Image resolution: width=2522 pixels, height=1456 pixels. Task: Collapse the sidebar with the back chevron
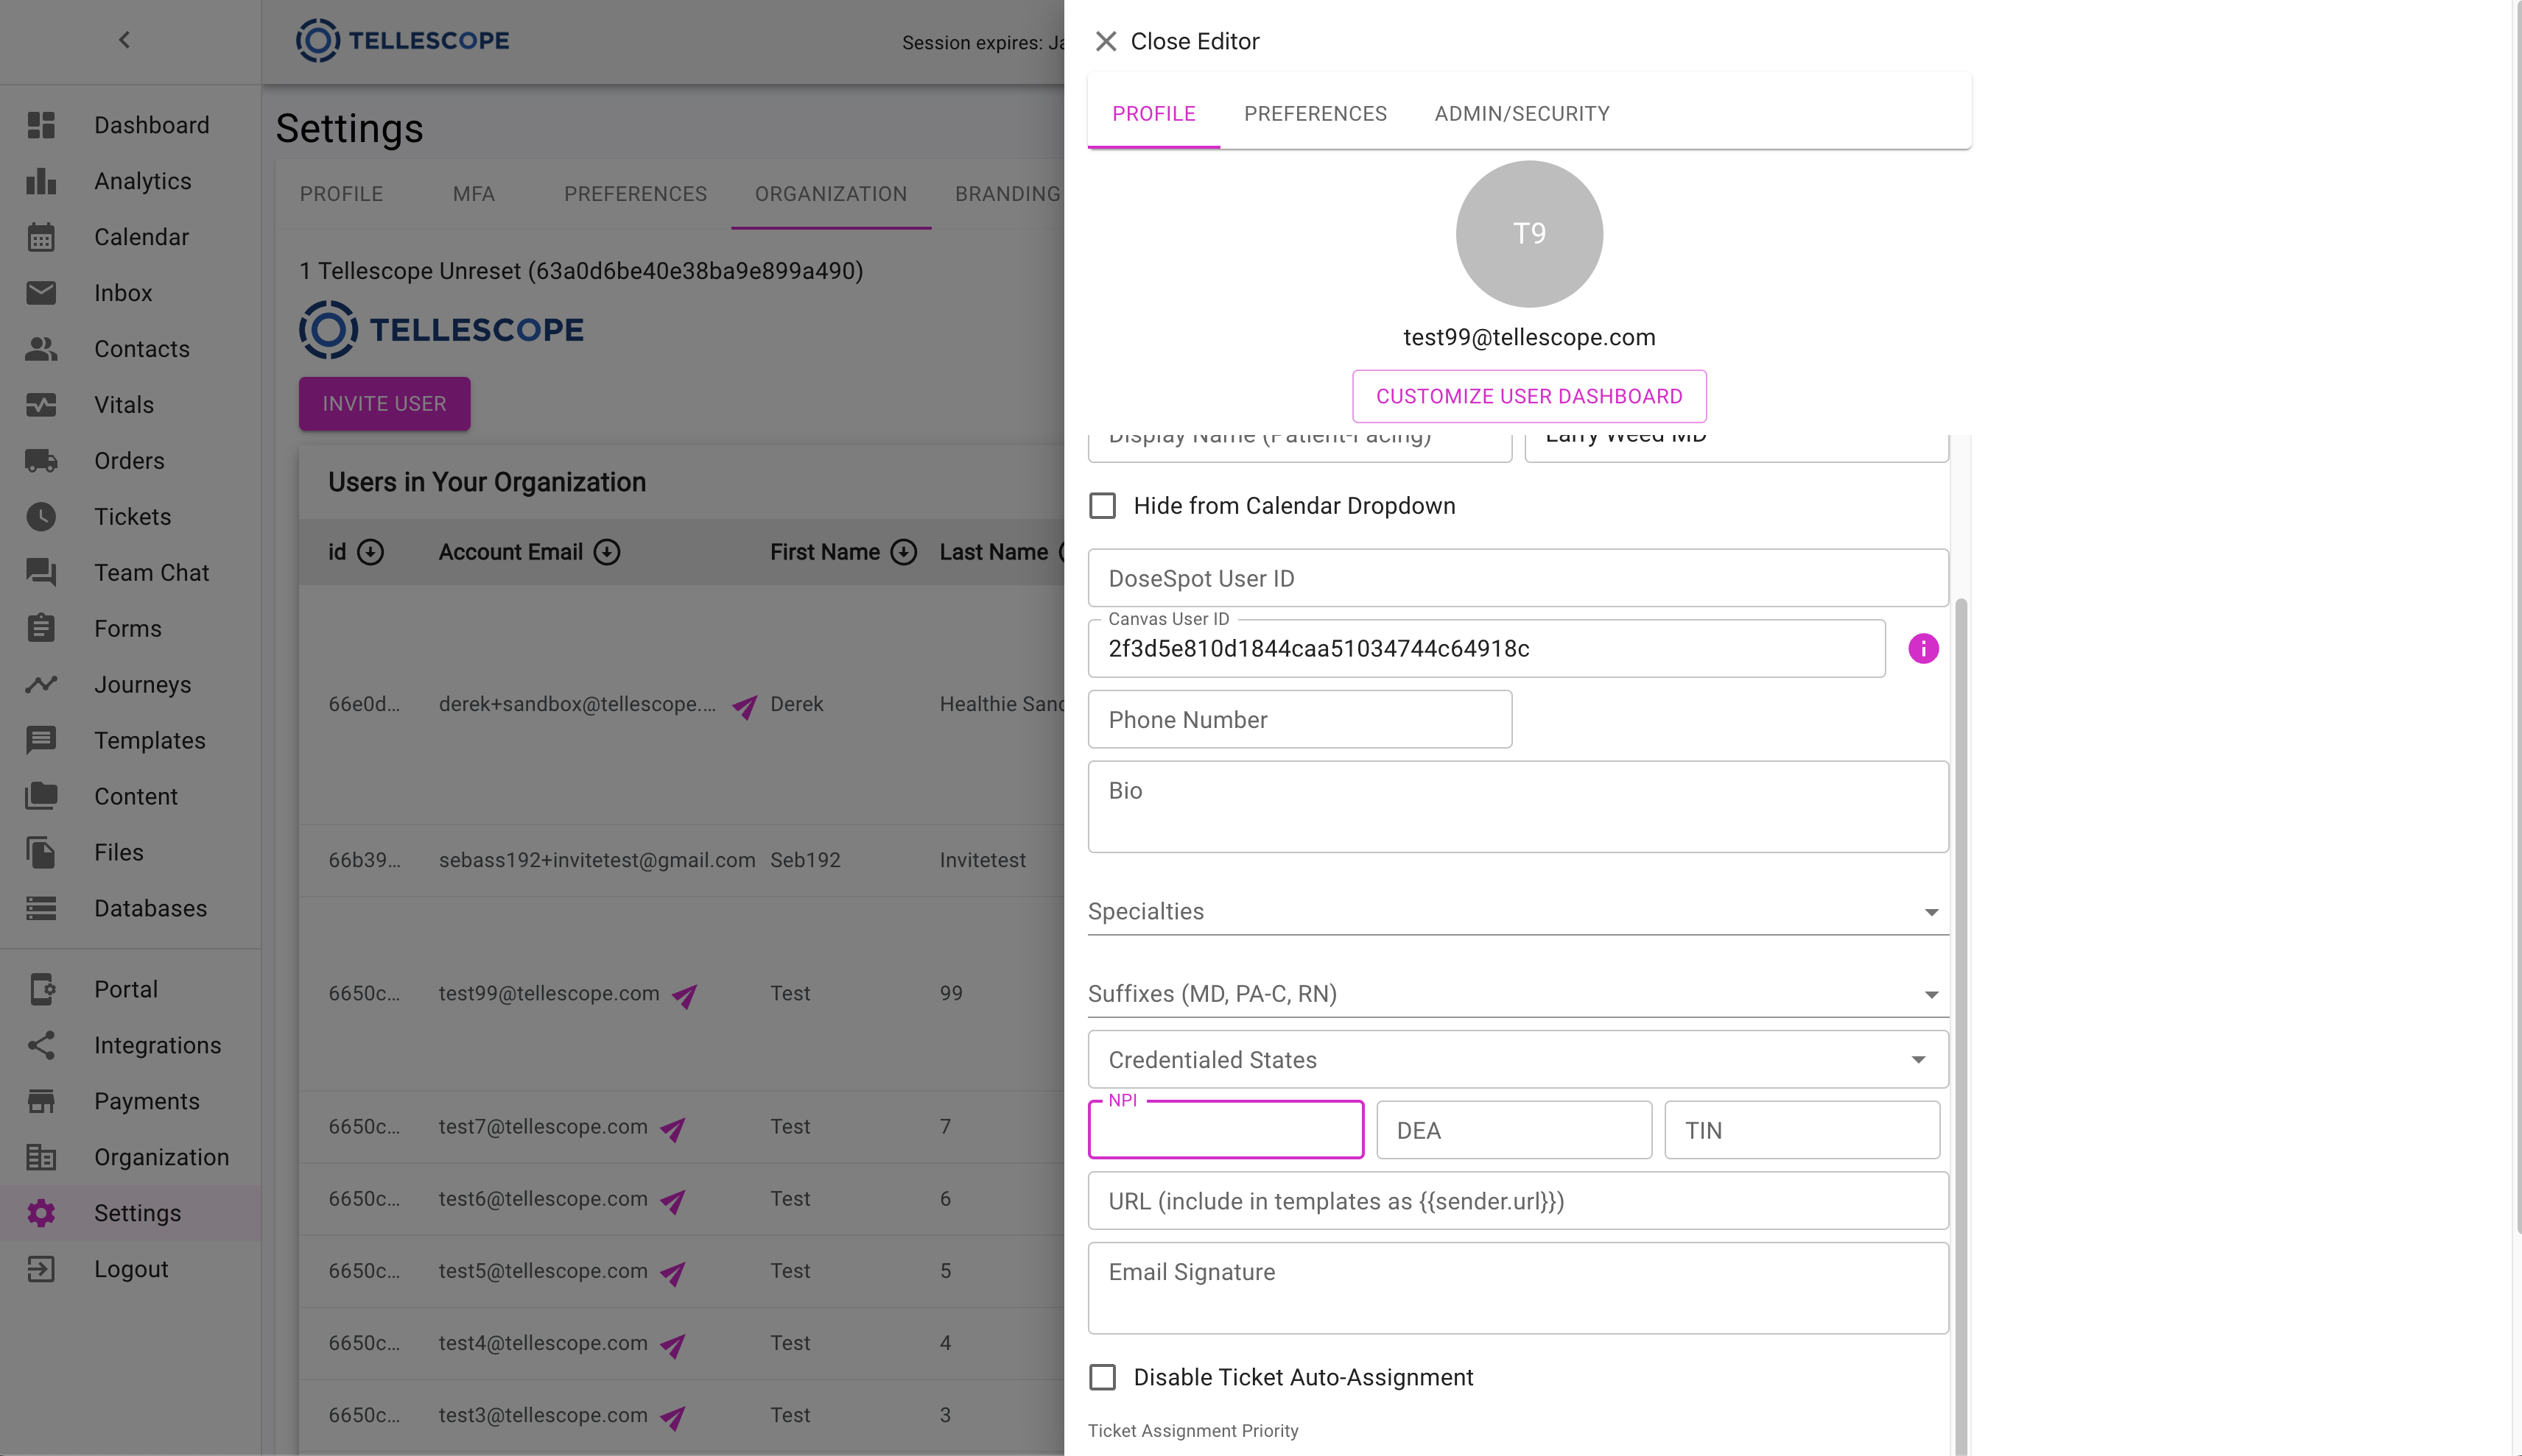[124, 40]
